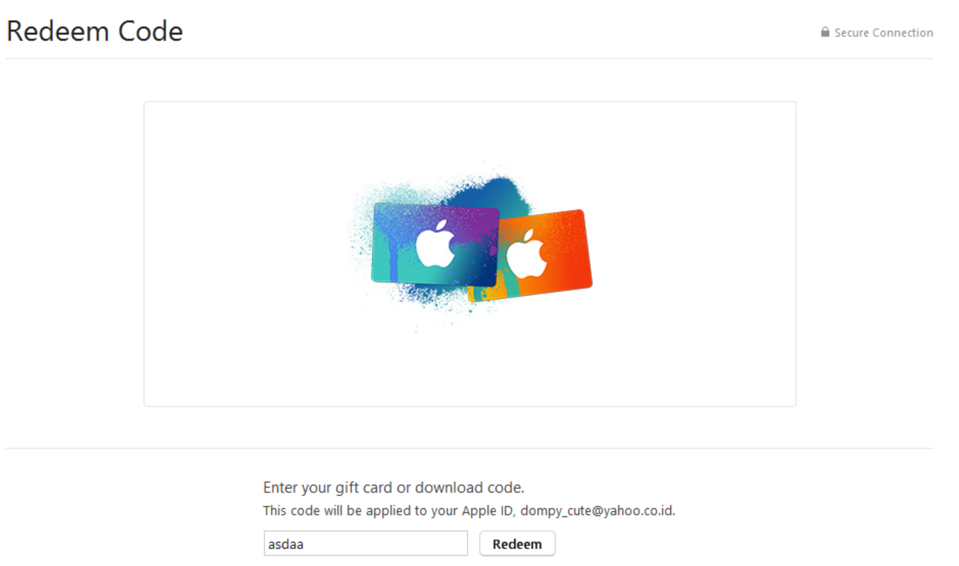
Task: Click the Apple logo on blue card
Action: (x=435, y=244)
